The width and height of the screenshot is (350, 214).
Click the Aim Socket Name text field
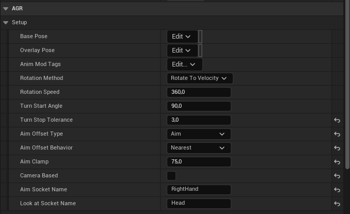(199, 190)
